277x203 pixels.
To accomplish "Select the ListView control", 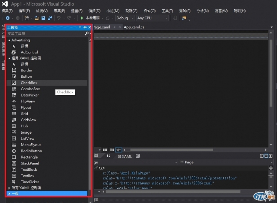I will click(47, 138).
